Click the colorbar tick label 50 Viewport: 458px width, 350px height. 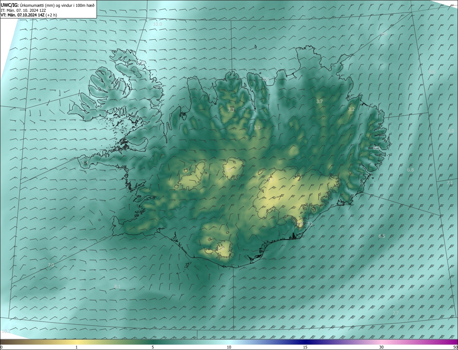(455, 347)
